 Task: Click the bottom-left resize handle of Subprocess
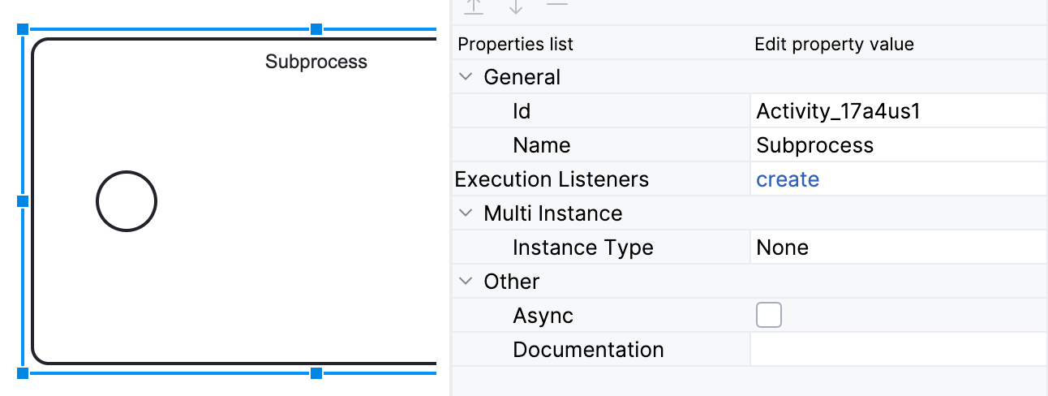23,372
